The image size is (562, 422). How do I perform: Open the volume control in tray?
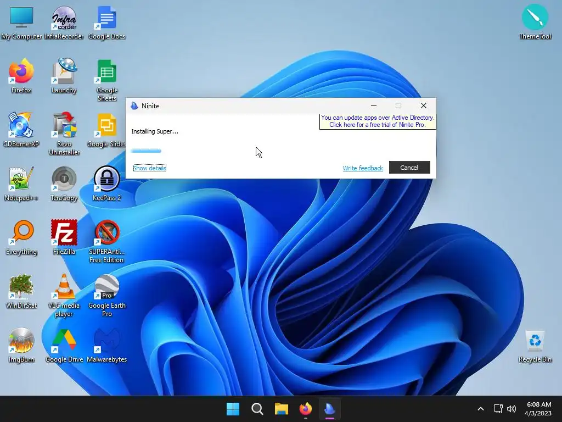point(512,409)
